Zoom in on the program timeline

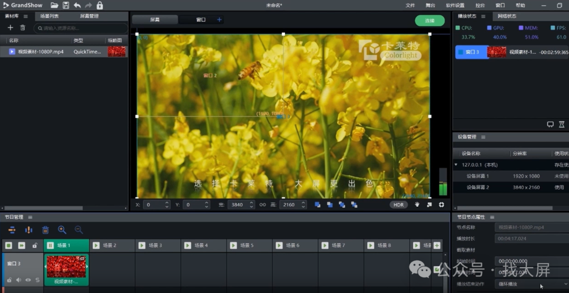point(62,230)
